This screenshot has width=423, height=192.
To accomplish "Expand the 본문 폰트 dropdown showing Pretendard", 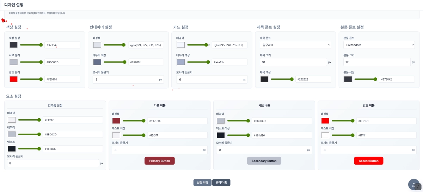I will click(379, 45).
